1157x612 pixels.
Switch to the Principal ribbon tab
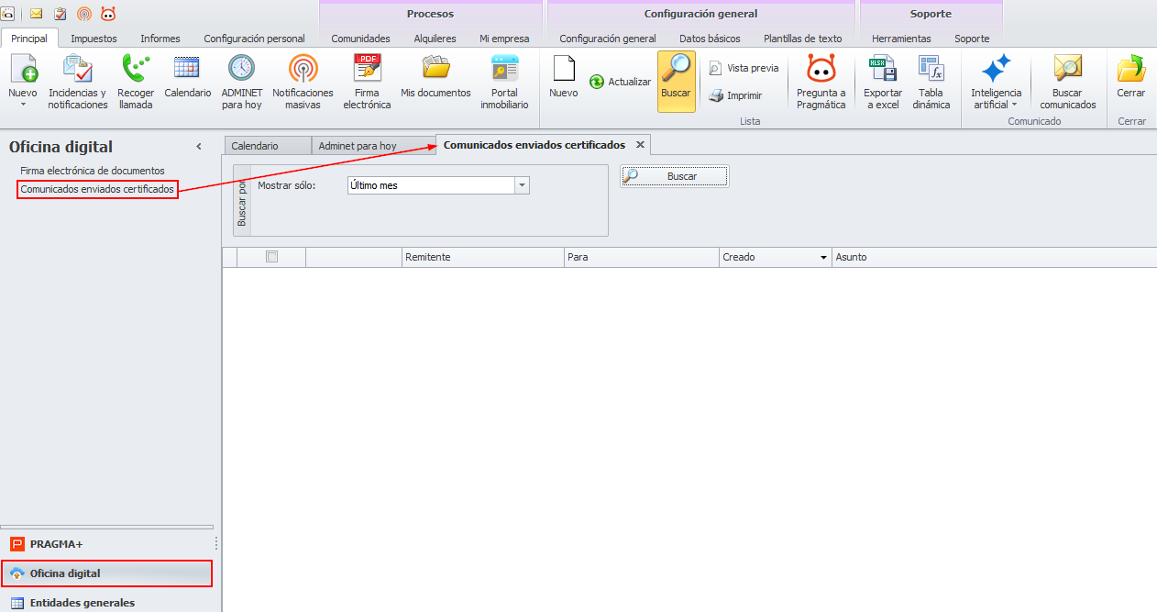pyautogui.click(x=29, y=39)
